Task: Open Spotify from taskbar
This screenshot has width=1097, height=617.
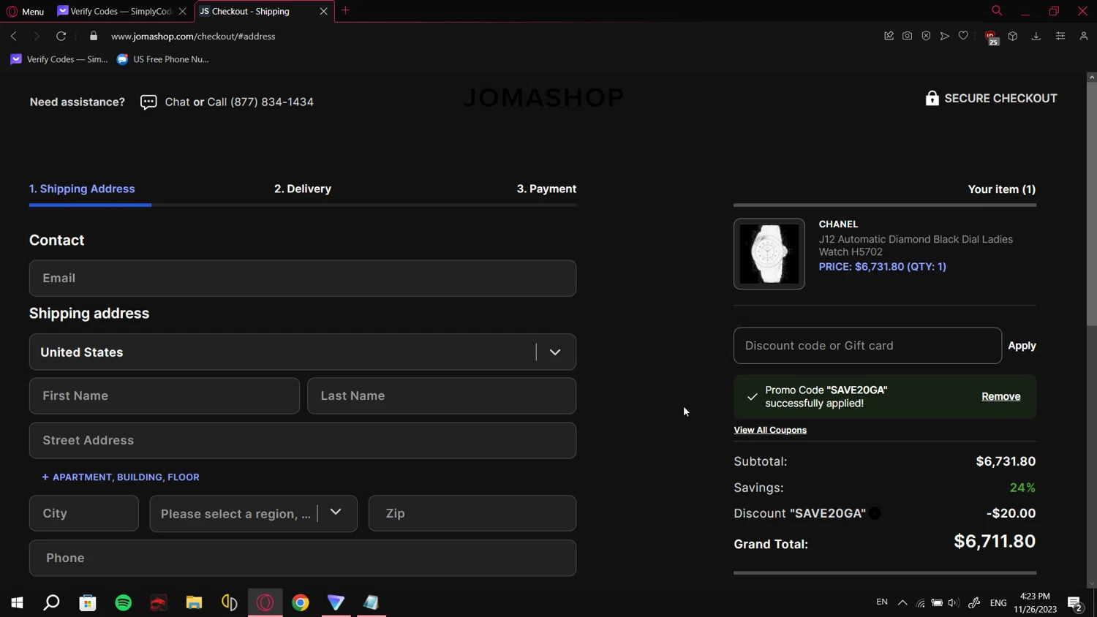Action: pos(124,602)
